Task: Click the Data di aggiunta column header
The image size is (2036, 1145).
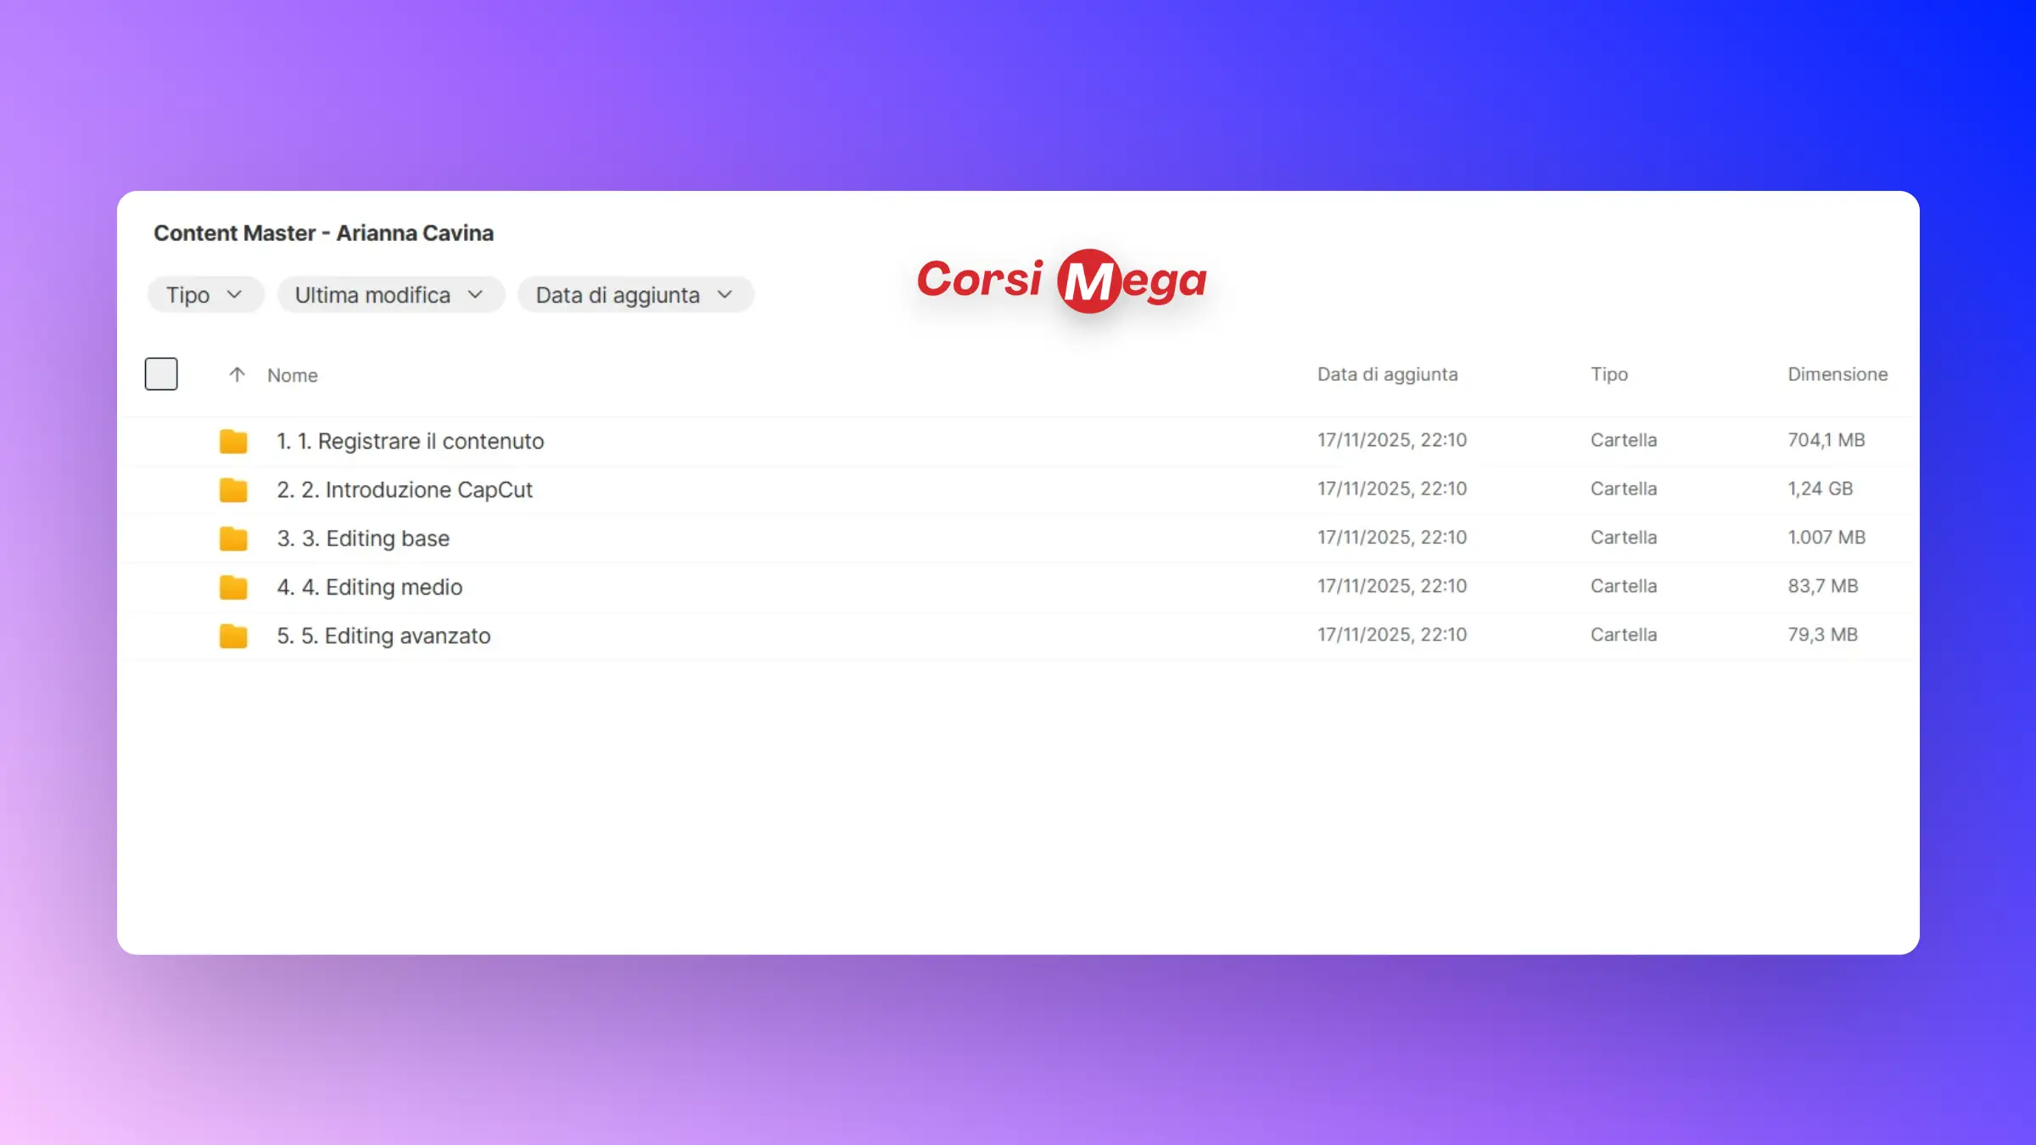Action: [1387, 375]
